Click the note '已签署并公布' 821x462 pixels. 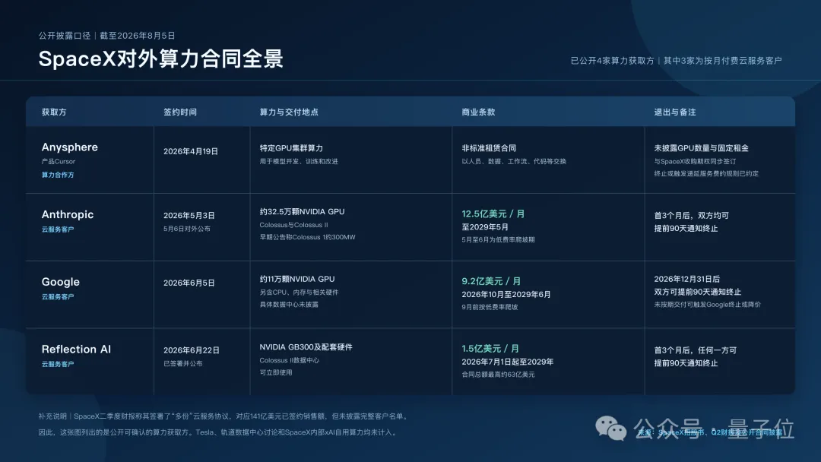coord(182,364)
